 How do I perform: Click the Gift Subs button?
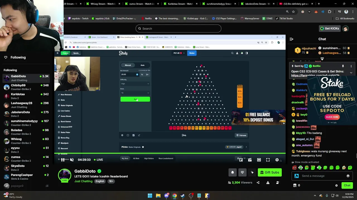270,172
